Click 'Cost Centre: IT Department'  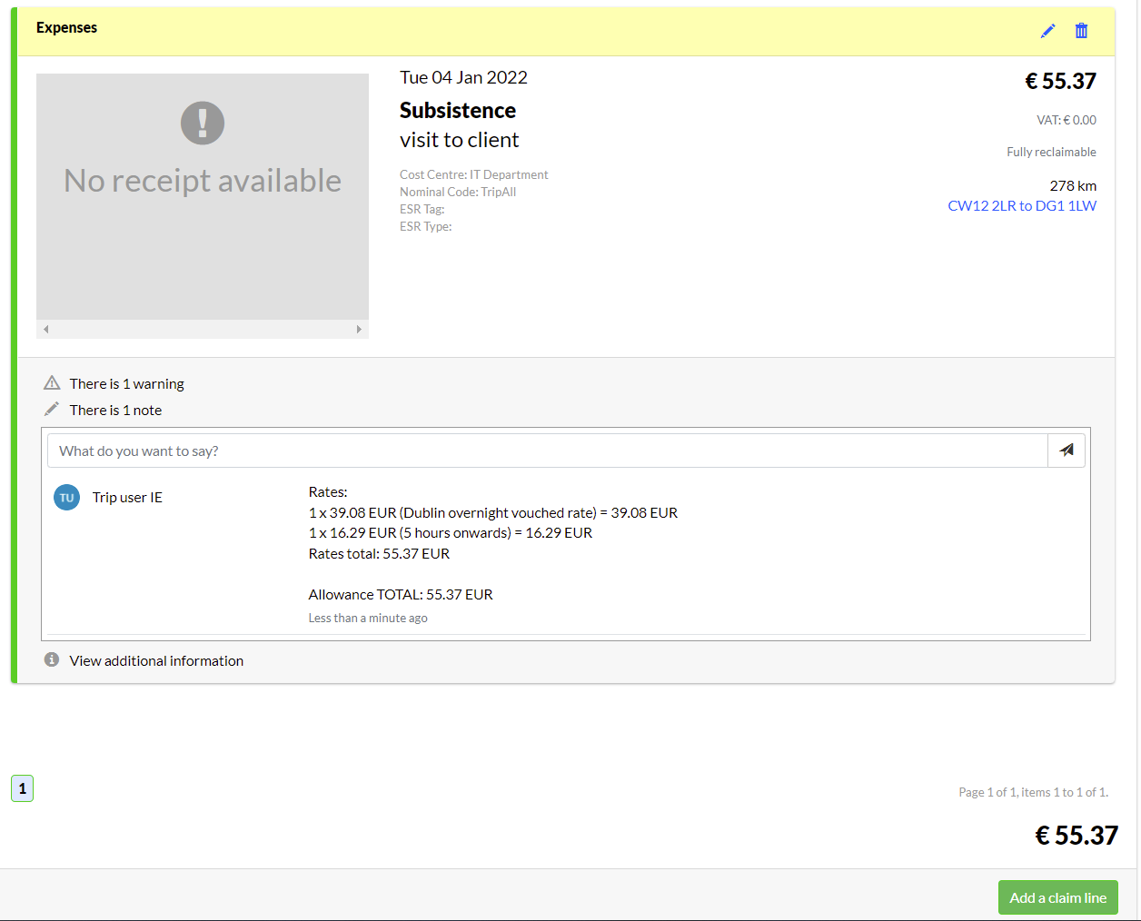[474, 174]
